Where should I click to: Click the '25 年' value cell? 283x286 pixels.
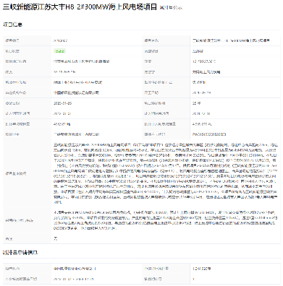[196, 103]
